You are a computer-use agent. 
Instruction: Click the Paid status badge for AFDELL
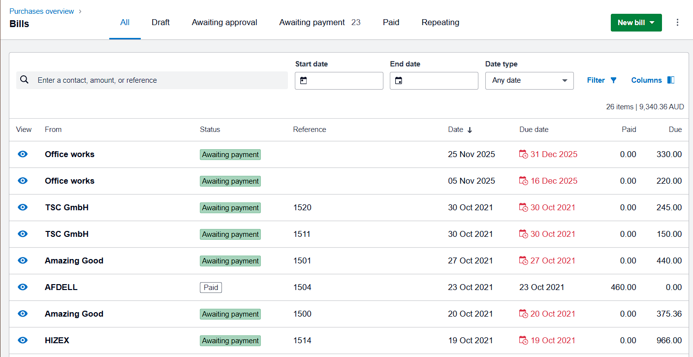[211, 288]
